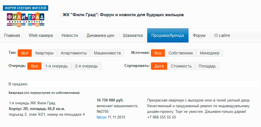The width and height of the screenshot is (261, 127).
Task: Open the Главная menu item
Action: (12, 35)
